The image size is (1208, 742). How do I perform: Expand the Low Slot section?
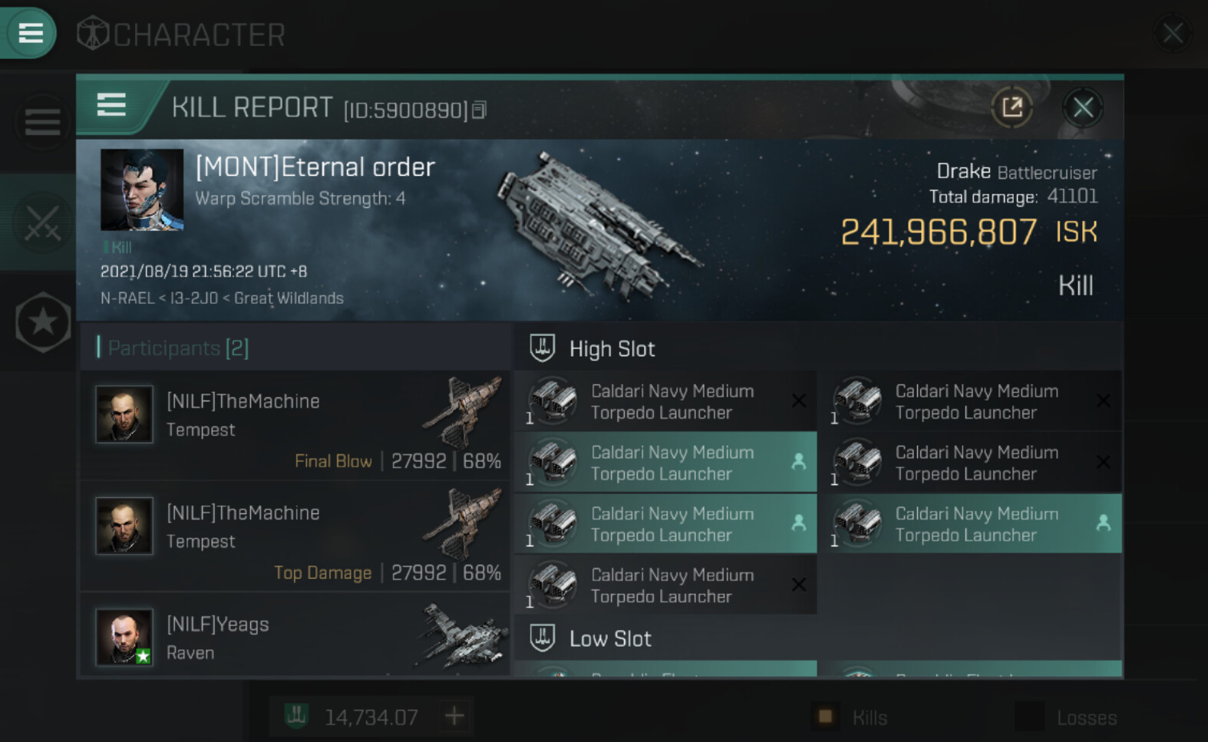click(x=610, y=638)
